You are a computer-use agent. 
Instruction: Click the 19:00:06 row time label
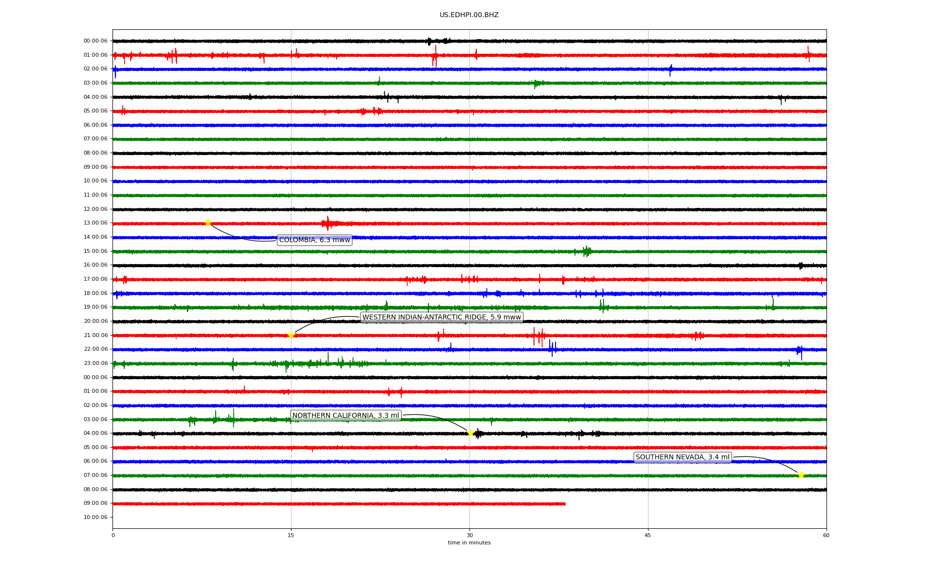coord(95,307)
